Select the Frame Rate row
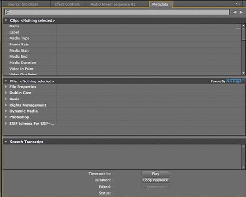Viewport: 246px width, 197px height. click(122, 45)
